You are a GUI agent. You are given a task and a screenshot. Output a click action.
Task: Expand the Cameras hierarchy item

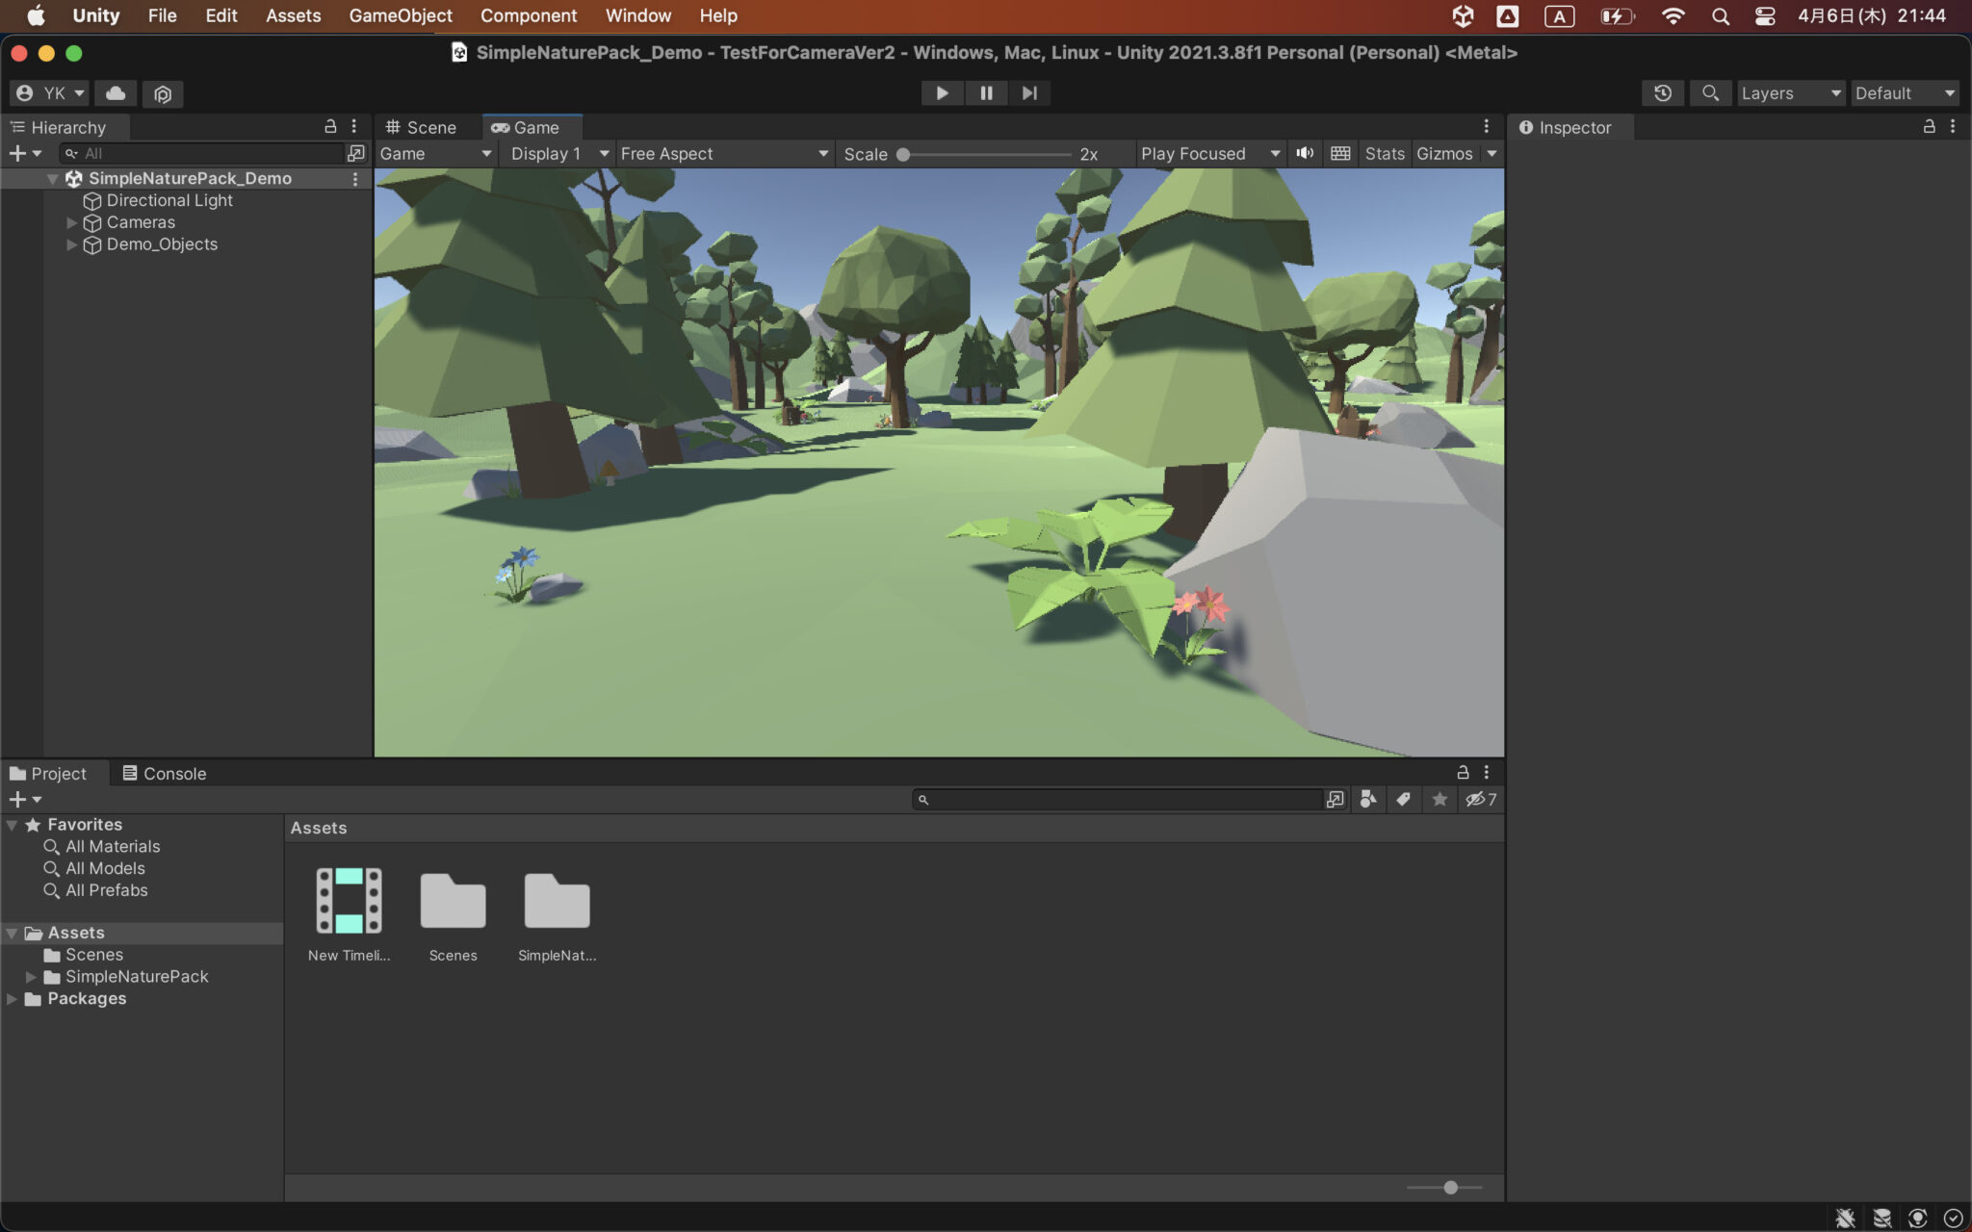pos(73,222)
